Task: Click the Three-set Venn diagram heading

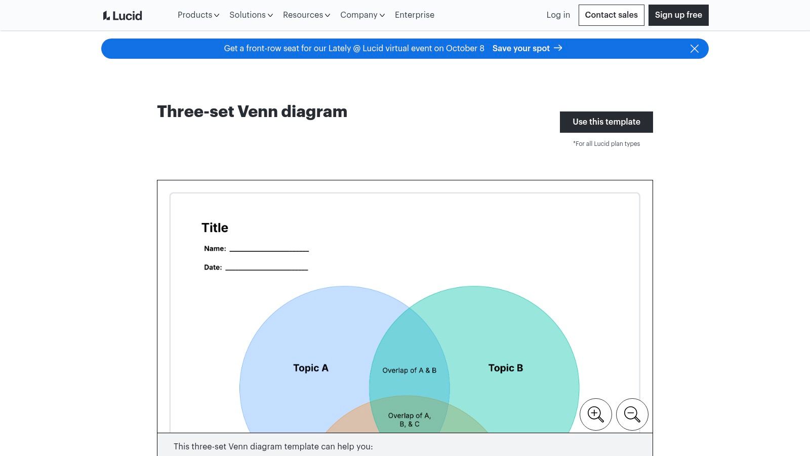Action: coord(252,111)
